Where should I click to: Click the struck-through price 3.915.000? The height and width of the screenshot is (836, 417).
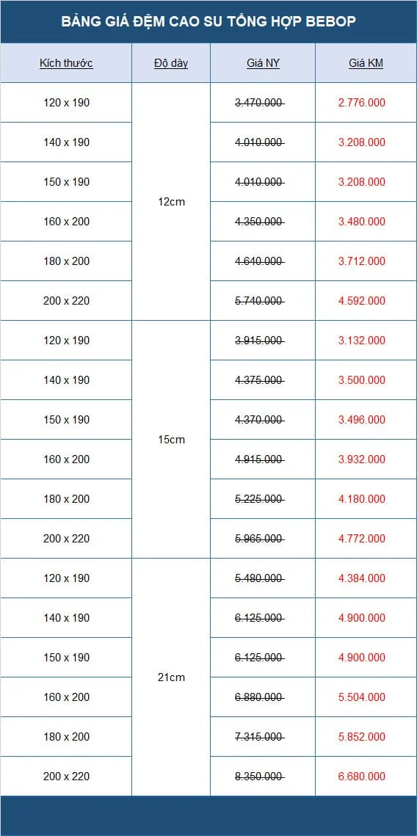tap(259, 340)
